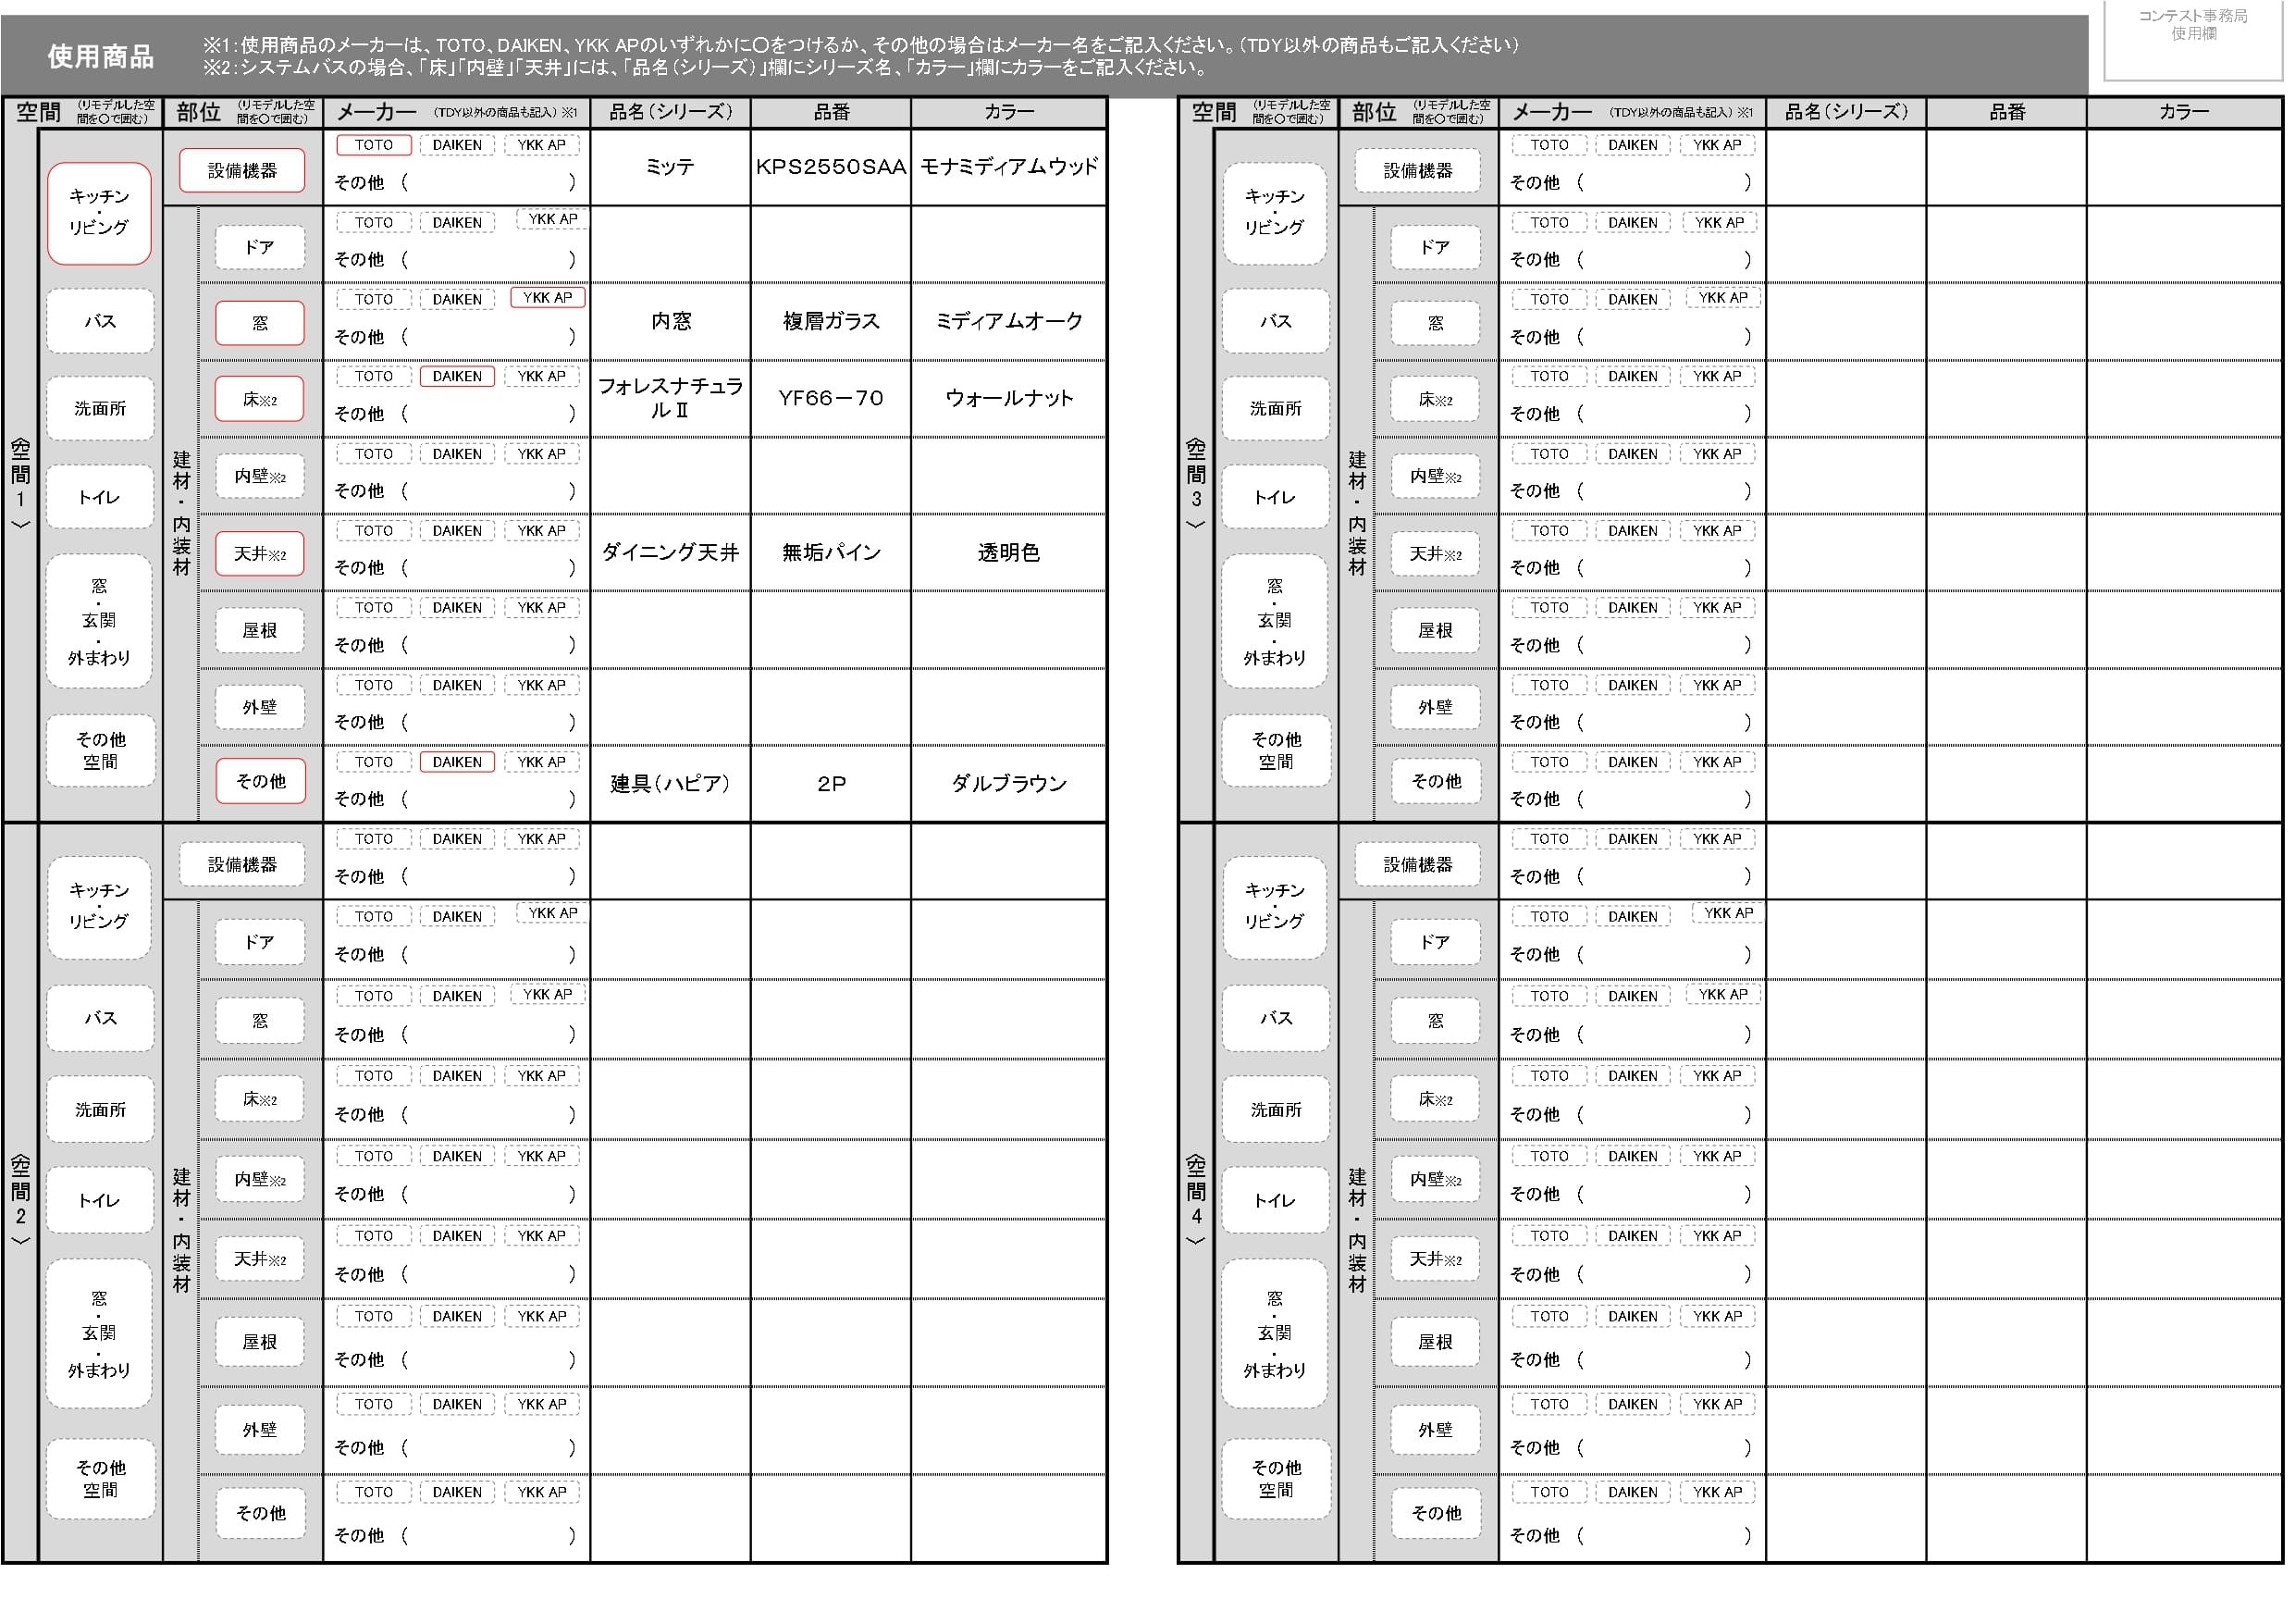This screenshot has height=1624, width=2295.
Task: Toggle the 洗面所 space box in 空間3
Action: pyautogui.click(x=1276, y=409)
